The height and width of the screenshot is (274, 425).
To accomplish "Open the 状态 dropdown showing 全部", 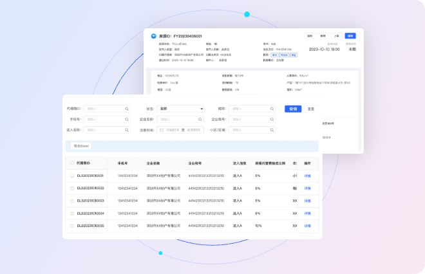I will 180,109.
